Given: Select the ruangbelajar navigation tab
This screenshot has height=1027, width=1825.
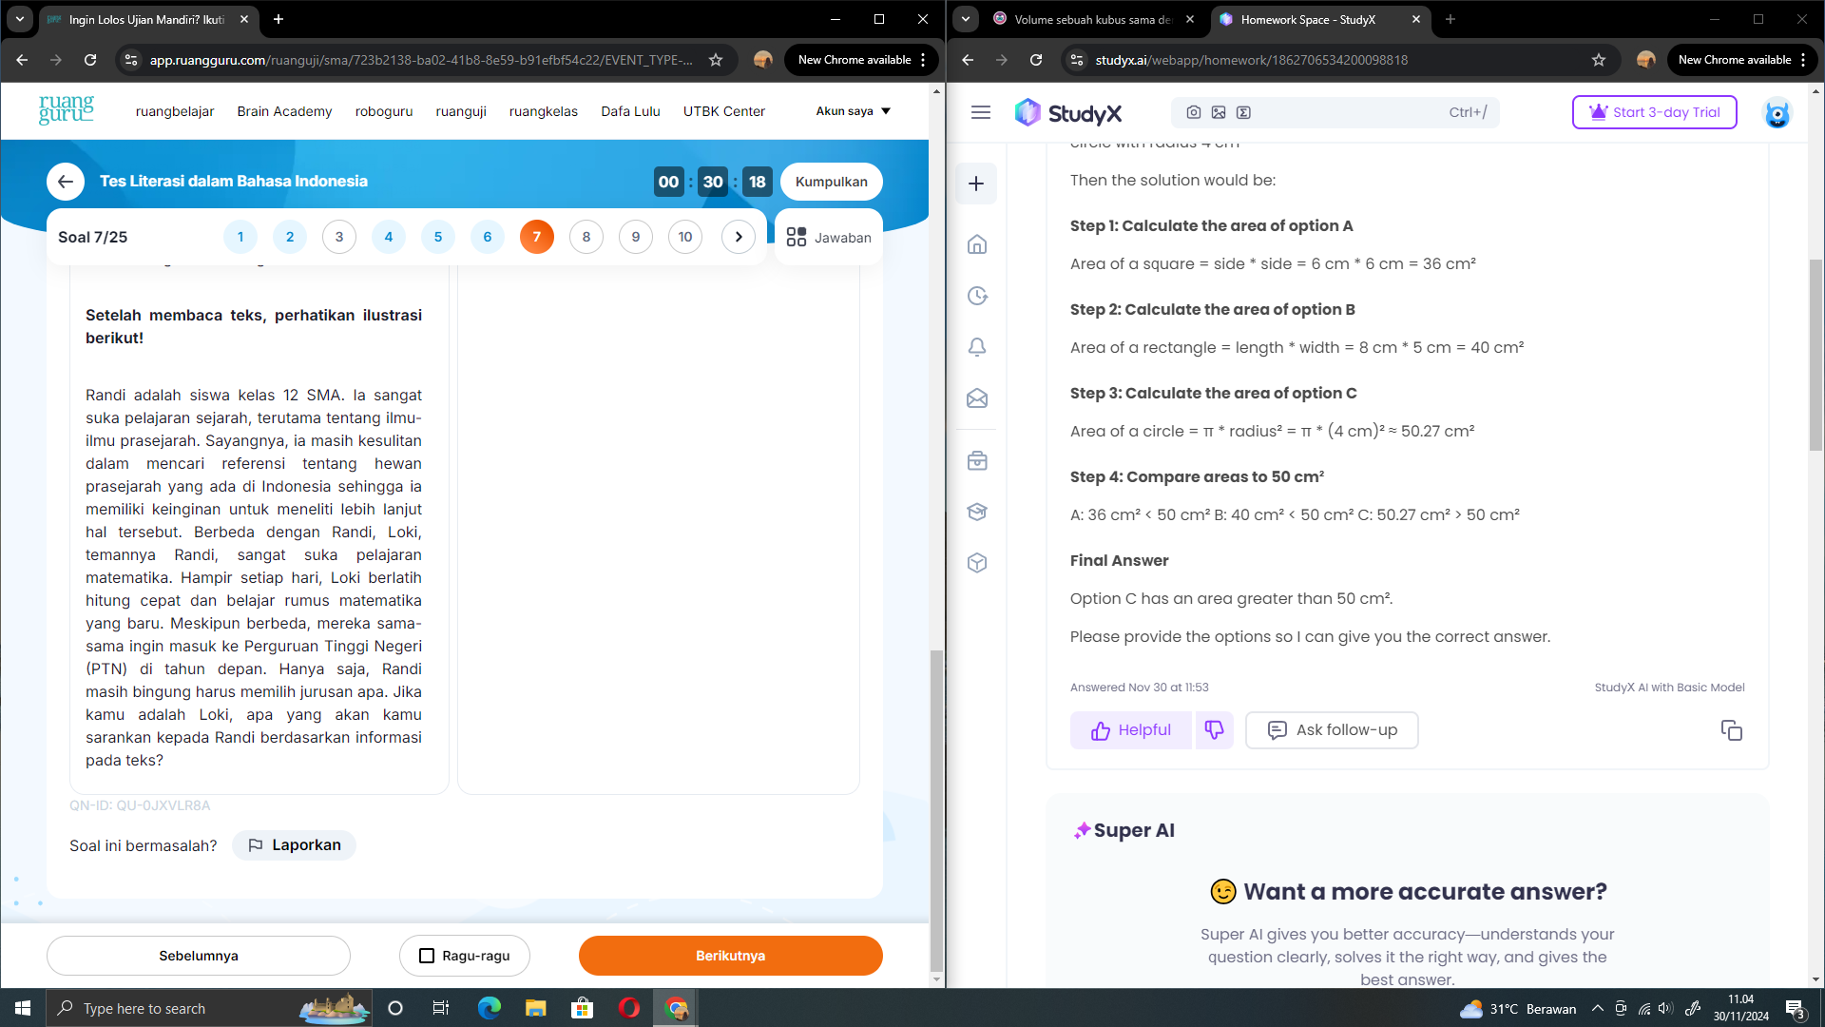Looking at the screenshot, I should point(174,110).
